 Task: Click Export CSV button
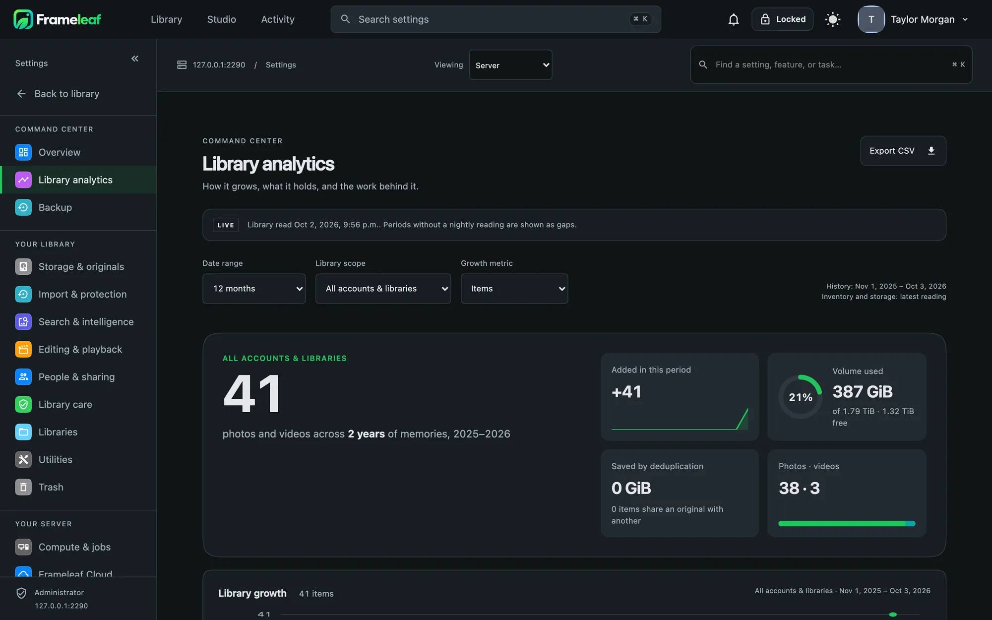coord(903,151)
